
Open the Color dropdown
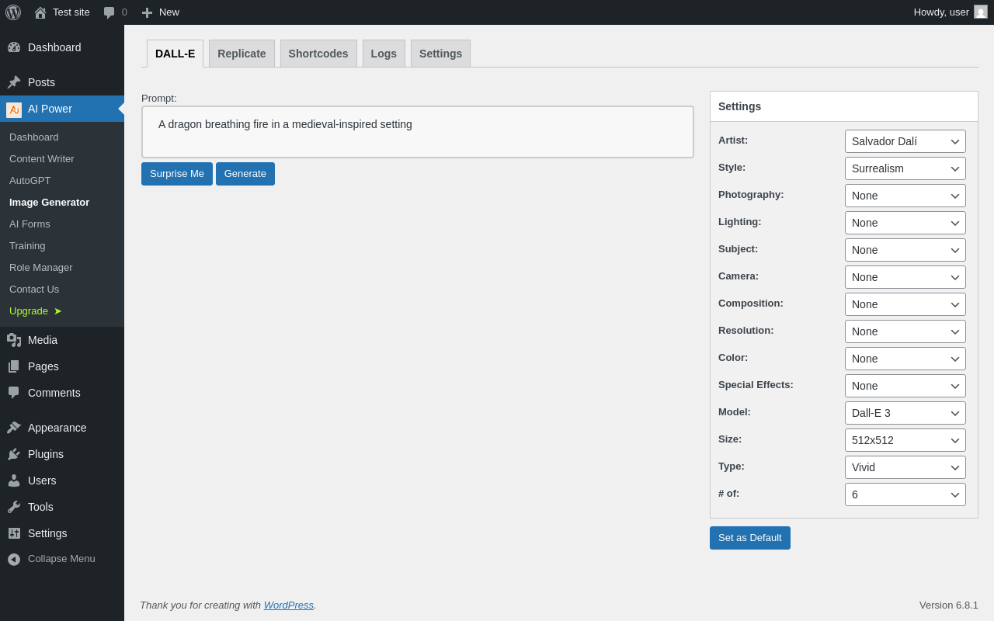pos(905,359)
